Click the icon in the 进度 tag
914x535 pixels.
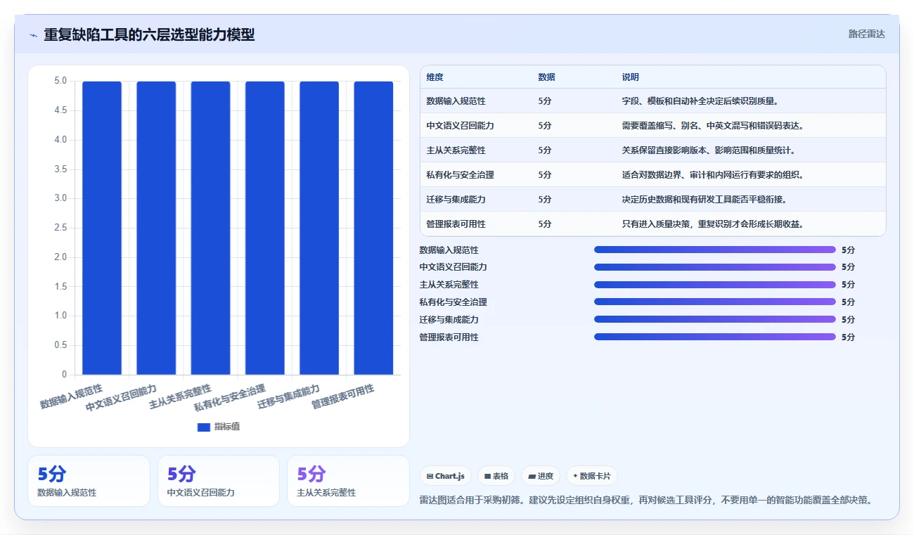532,476
